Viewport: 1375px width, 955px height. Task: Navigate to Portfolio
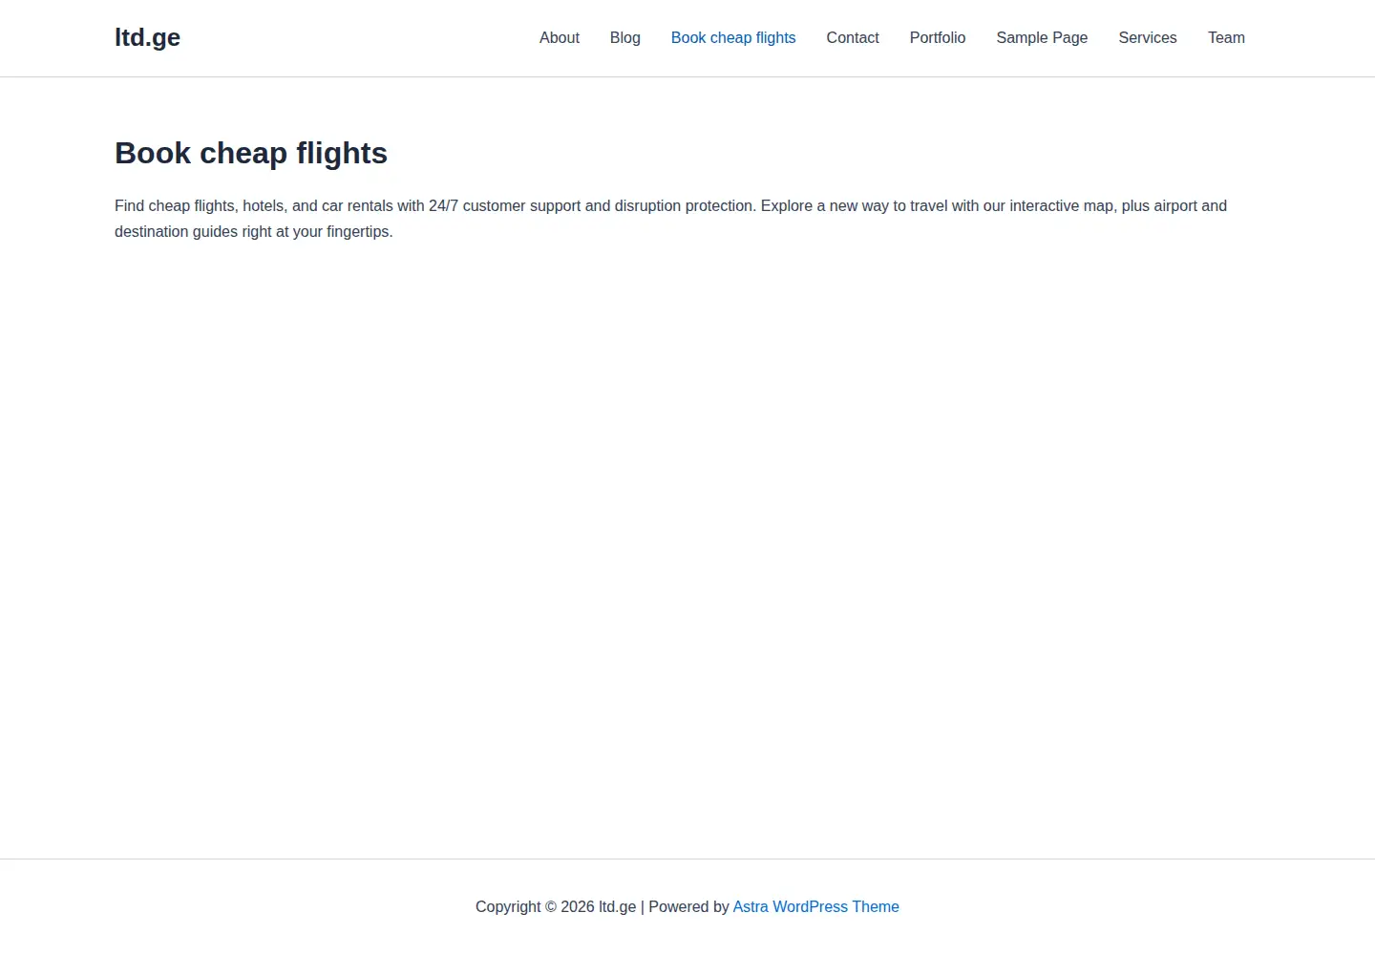click(x=938, y=38)
